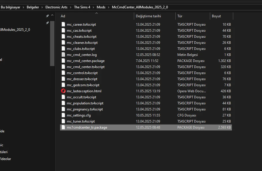This screenshot has height=171, width=262.
Task: Click the Metin Belgesi type cell
Action: (187, 55)
